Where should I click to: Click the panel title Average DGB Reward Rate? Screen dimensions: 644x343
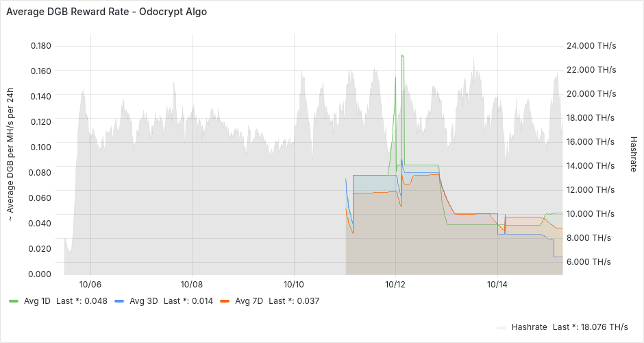click(x=106, y=12)
